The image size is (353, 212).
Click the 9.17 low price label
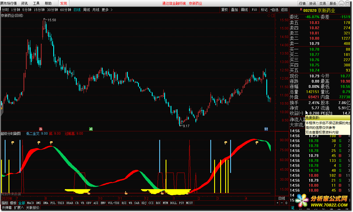(x=186, y=126)
